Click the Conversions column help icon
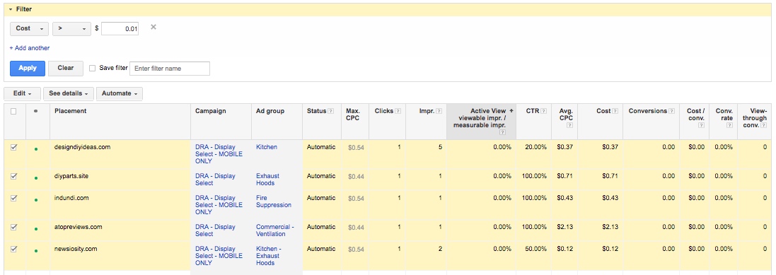Image resolution: width=776 pixels, height=275 pixels. (671, 111)
